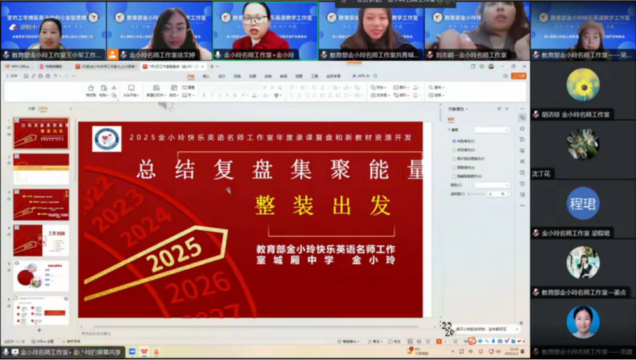
Task: Open the fill preset dropdown
Action: [492, 130]
